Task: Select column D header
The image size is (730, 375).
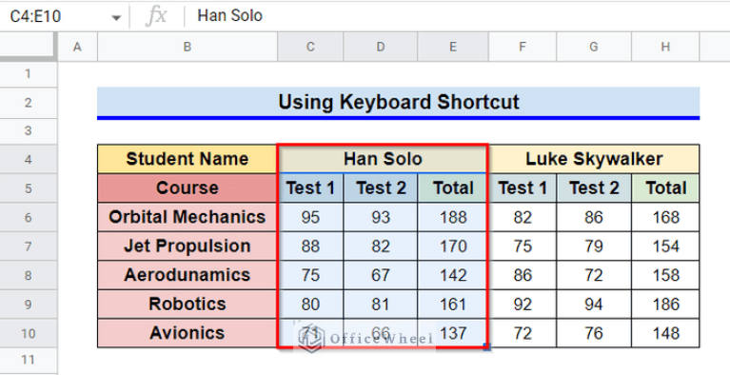Action: pos(381,47)
